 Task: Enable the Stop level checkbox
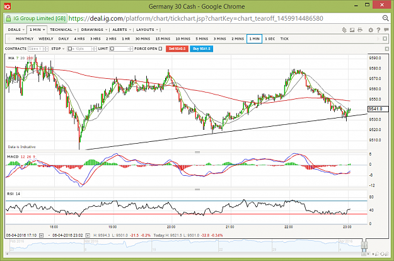70,49
